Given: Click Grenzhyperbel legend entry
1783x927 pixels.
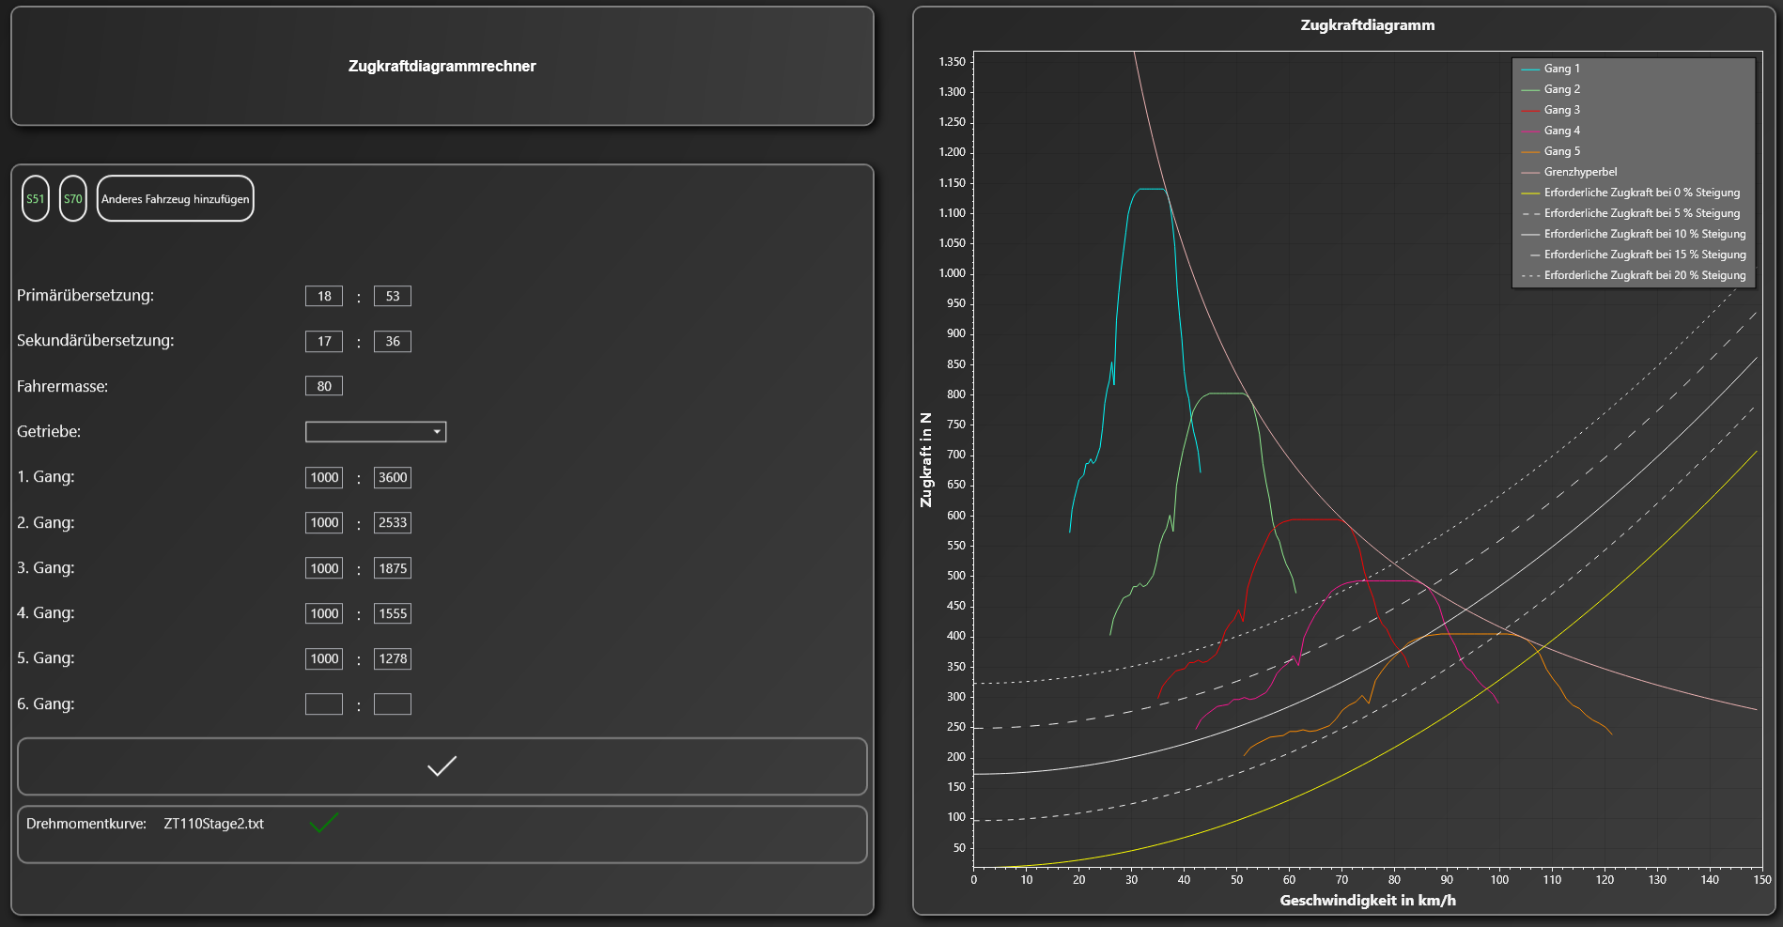Looking at the screenshot, I should pos(1580,172).
